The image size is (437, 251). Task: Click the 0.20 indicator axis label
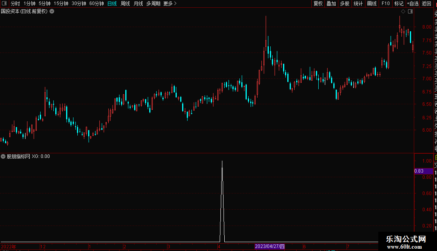click(x=427, y=226)
